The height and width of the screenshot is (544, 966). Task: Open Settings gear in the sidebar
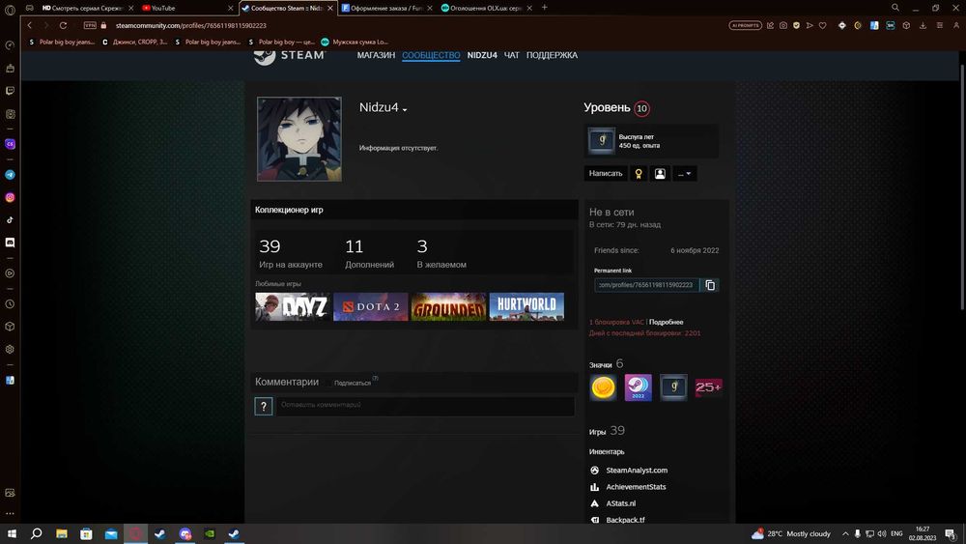[x=10, y=350]
